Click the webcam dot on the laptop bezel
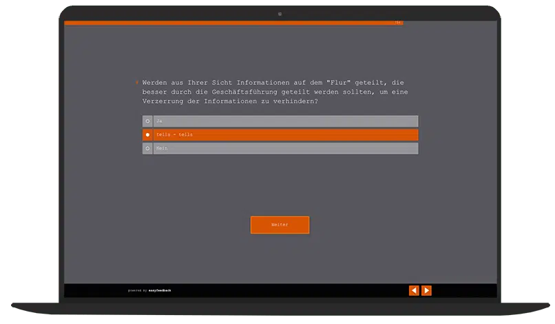The image size is (555, 324). pos(280,13)
